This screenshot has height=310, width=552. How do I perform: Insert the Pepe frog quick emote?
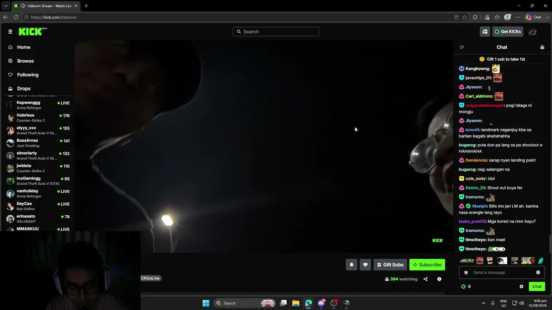[x=467, y=260]
